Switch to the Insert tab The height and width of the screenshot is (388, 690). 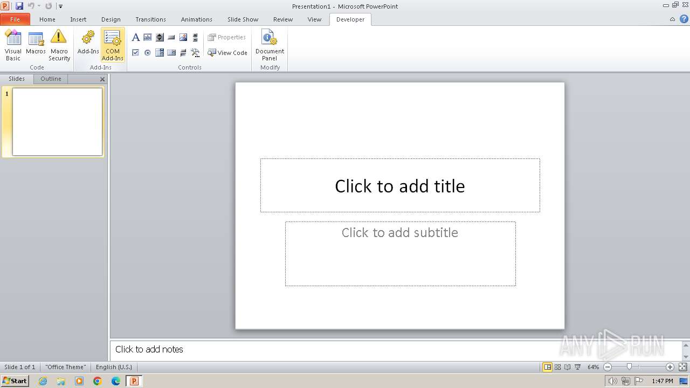click(x=78, y=19)
